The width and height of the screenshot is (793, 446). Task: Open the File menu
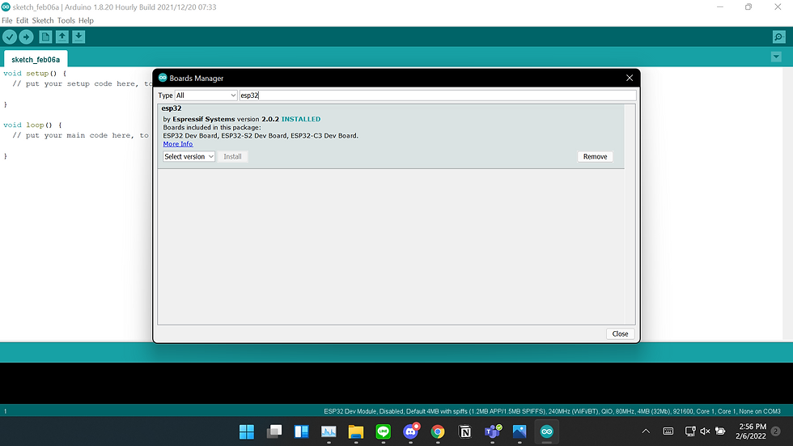pyautogui.click(x=7, y=21)
